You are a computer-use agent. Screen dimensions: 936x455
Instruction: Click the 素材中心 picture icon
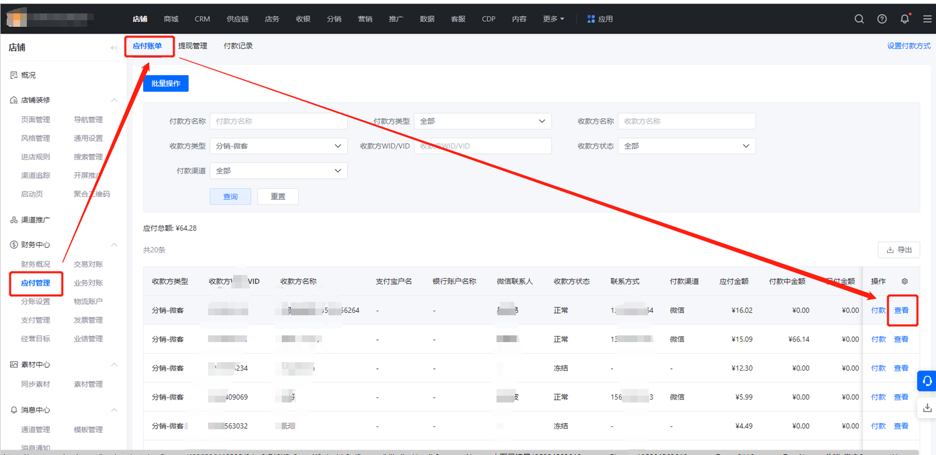pos(14,364)
